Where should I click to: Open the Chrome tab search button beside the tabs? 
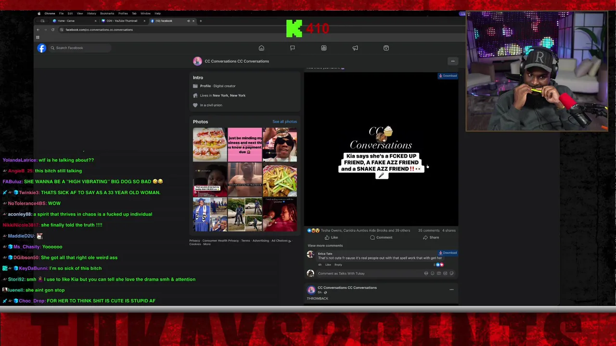pyautogui.click(x=42, y=21)
